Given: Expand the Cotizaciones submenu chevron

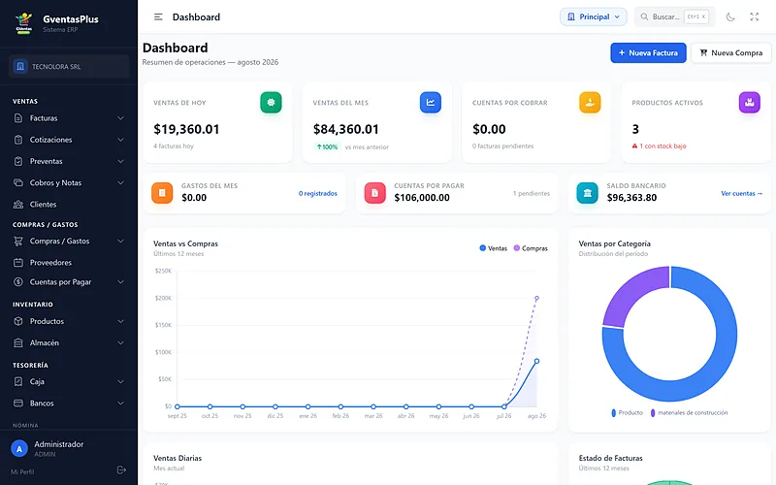Looking at the screenshot, I should click(120, 140).
